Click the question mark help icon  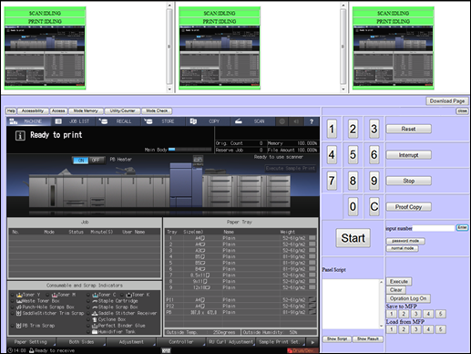pos(312,121)
